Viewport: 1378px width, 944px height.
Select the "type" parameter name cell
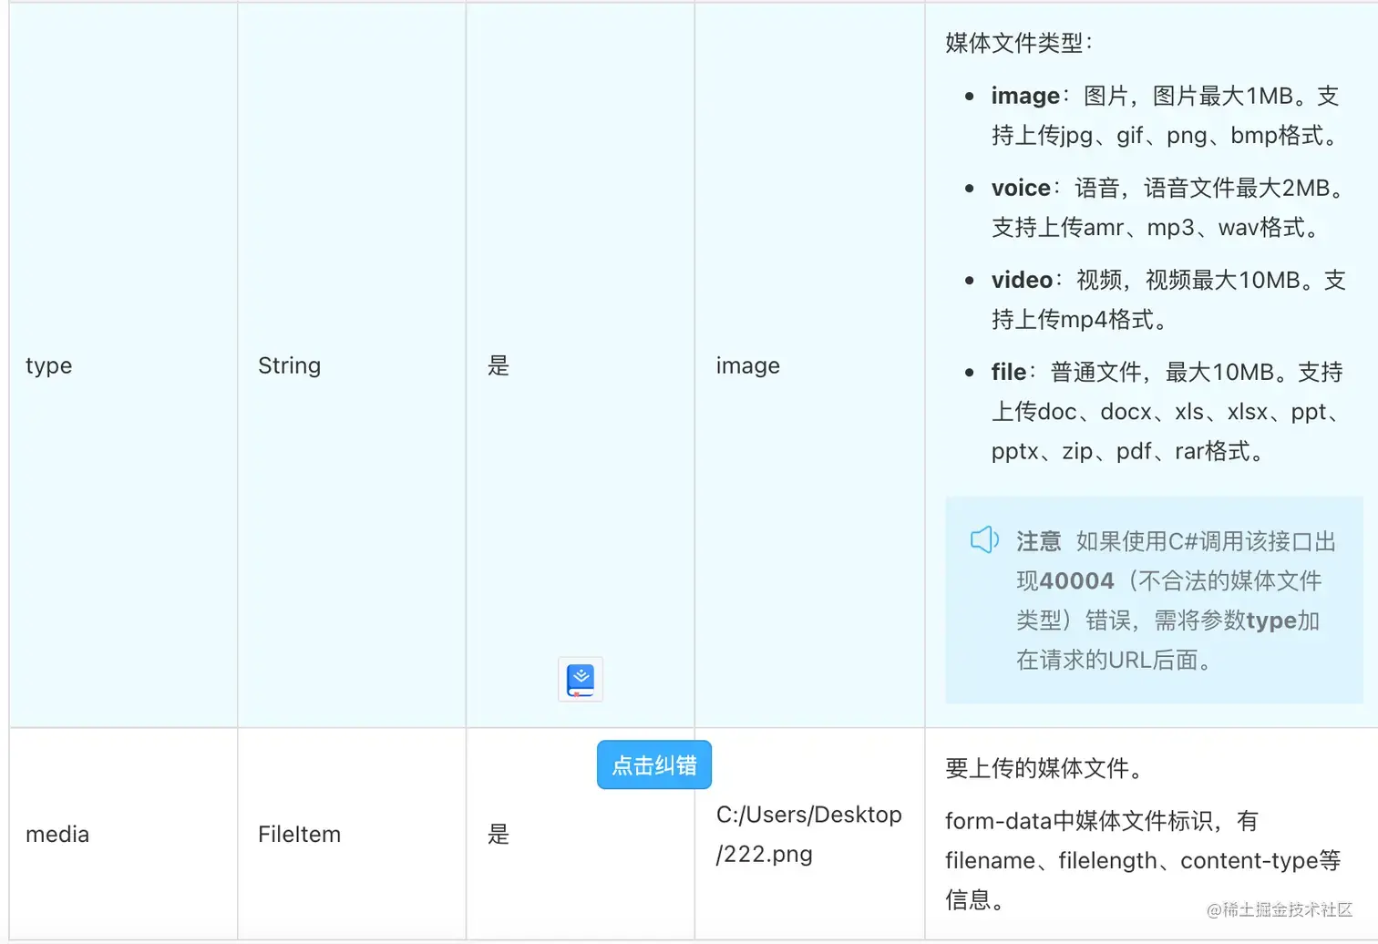tap(49, 365)
